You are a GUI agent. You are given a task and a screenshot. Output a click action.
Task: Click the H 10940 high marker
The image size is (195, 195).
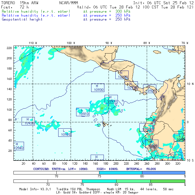pos(18,146)
